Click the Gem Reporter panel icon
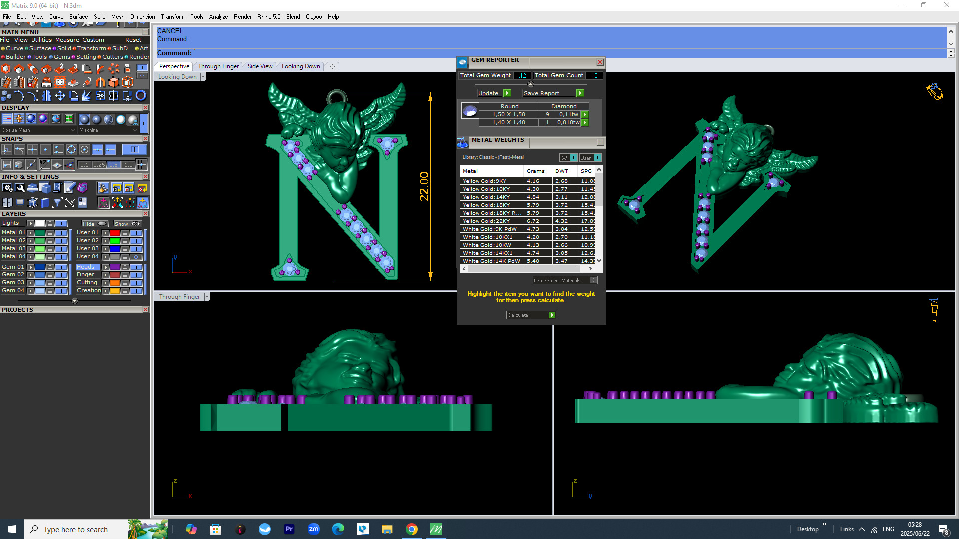Screen dimensions: 959x539 [x=462, y=62]
